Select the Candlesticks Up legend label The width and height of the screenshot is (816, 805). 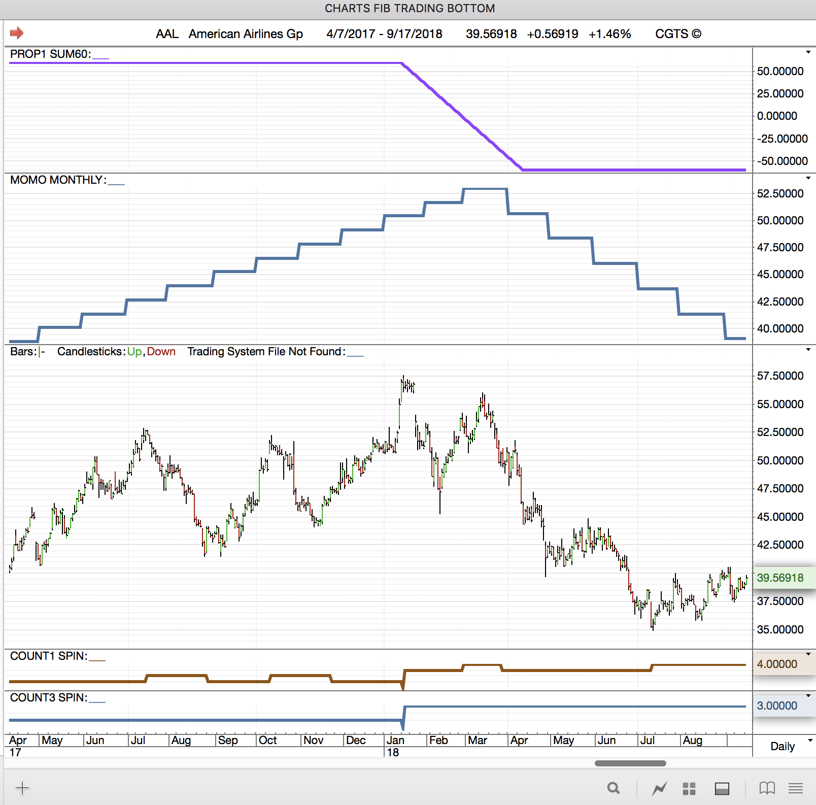click(134, 352)
